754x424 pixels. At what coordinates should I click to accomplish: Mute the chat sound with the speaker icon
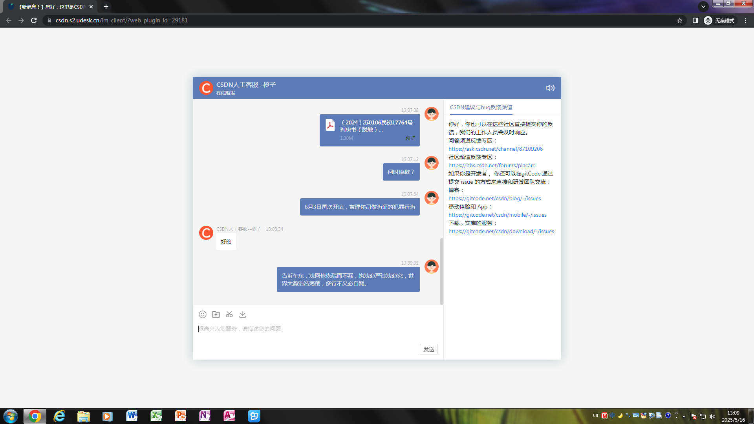click(550, 88)
